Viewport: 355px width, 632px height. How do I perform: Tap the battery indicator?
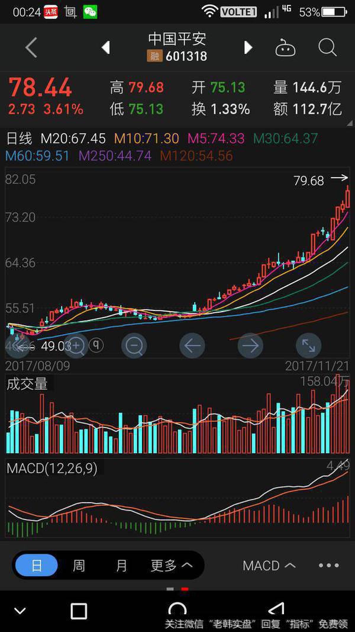pos(334,12)
